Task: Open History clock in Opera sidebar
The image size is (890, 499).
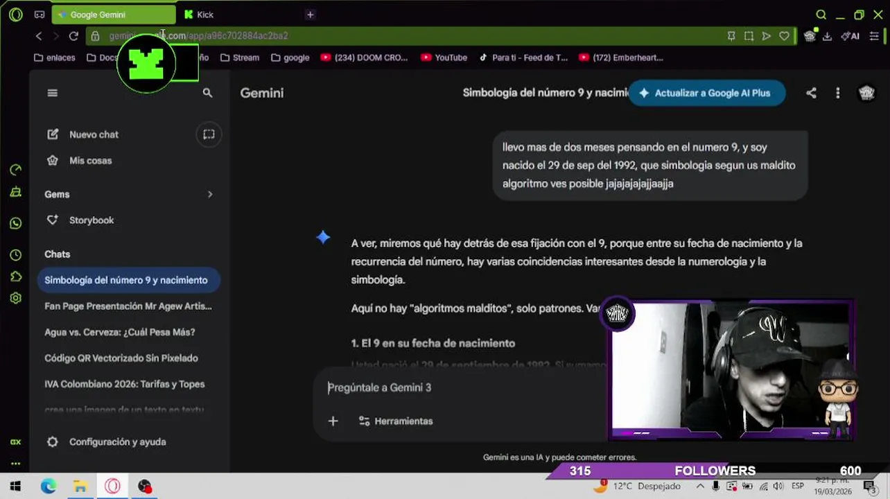Action: point(15,255)
